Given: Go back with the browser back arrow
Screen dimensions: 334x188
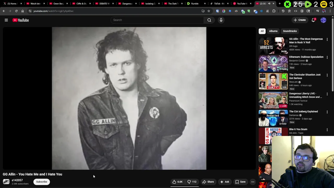Looking at the screenshot, I should (4, 11).
